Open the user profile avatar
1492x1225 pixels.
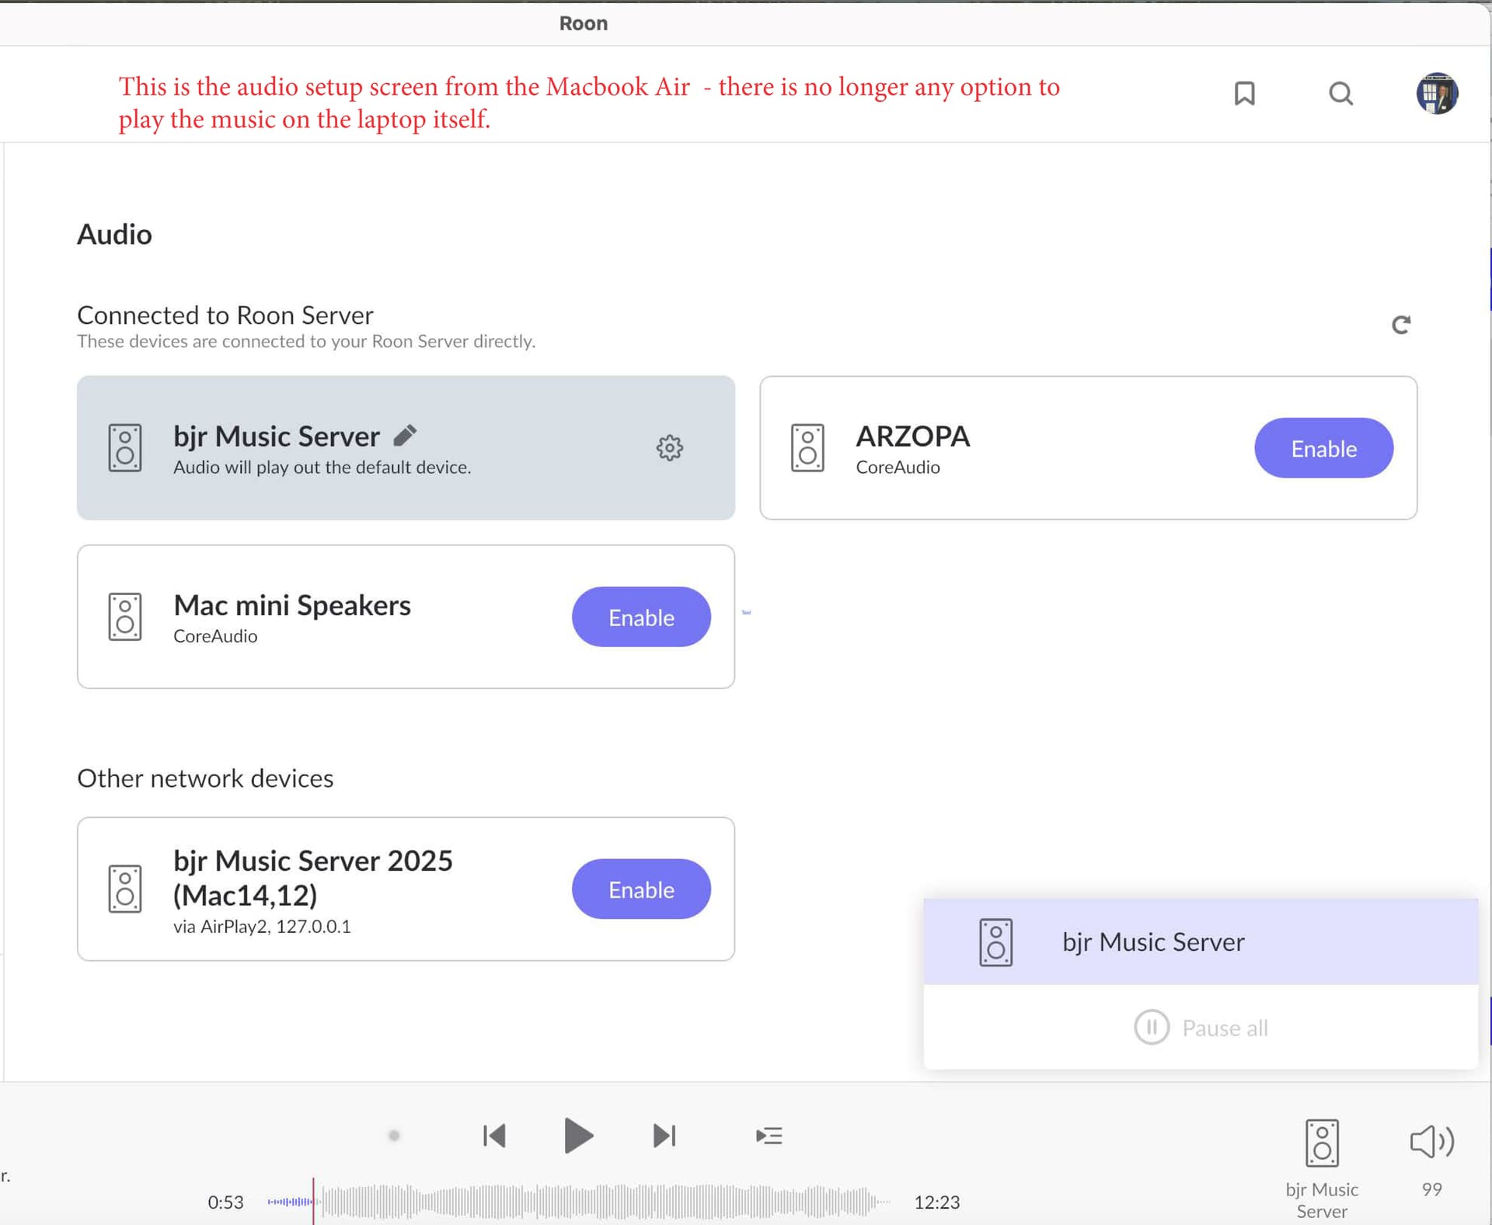coord(1436,93)
